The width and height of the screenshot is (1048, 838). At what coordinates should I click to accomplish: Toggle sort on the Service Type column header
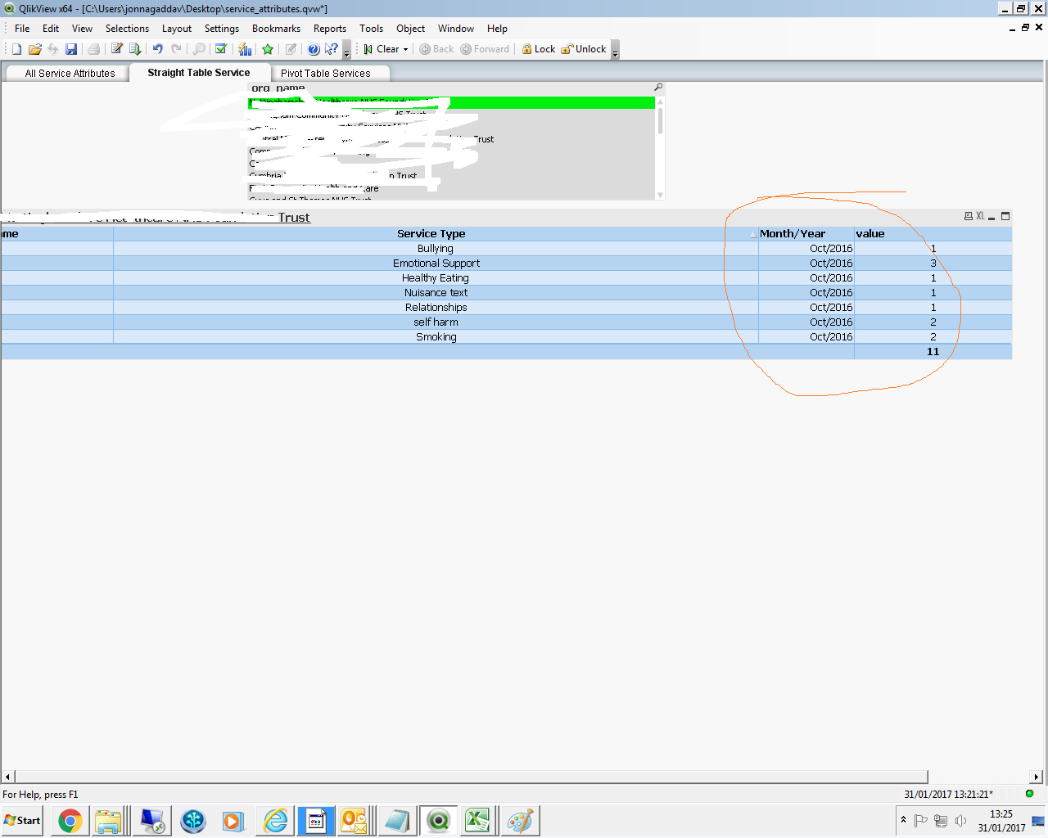click(431, 234)
